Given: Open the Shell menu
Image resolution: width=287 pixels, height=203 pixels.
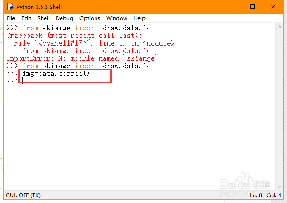Looking at the screenshot, I should pyautogui.click(x=43, y=18).
